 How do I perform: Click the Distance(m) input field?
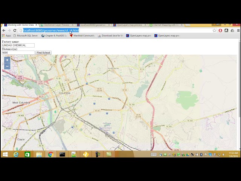click(18, 53)
